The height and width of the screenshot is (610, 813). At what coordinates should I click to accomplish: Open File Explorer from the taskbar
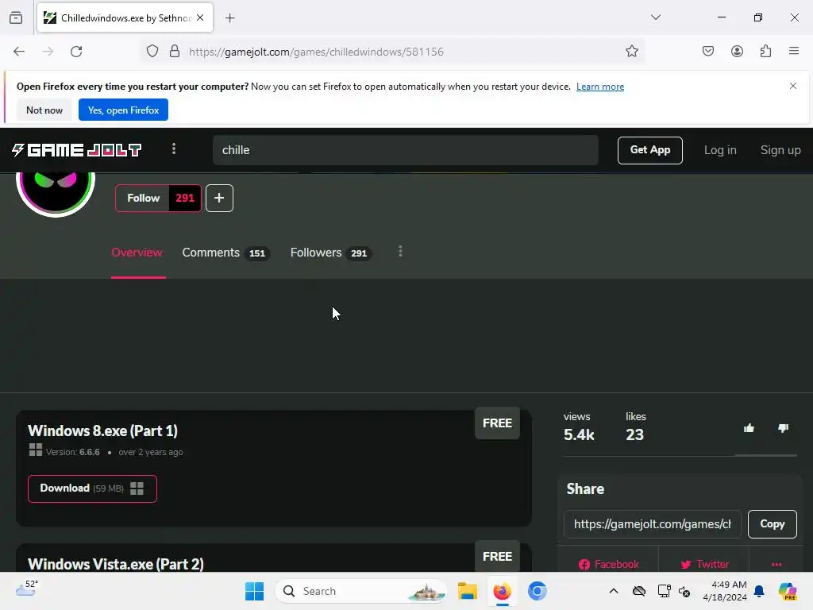[467, 591]
